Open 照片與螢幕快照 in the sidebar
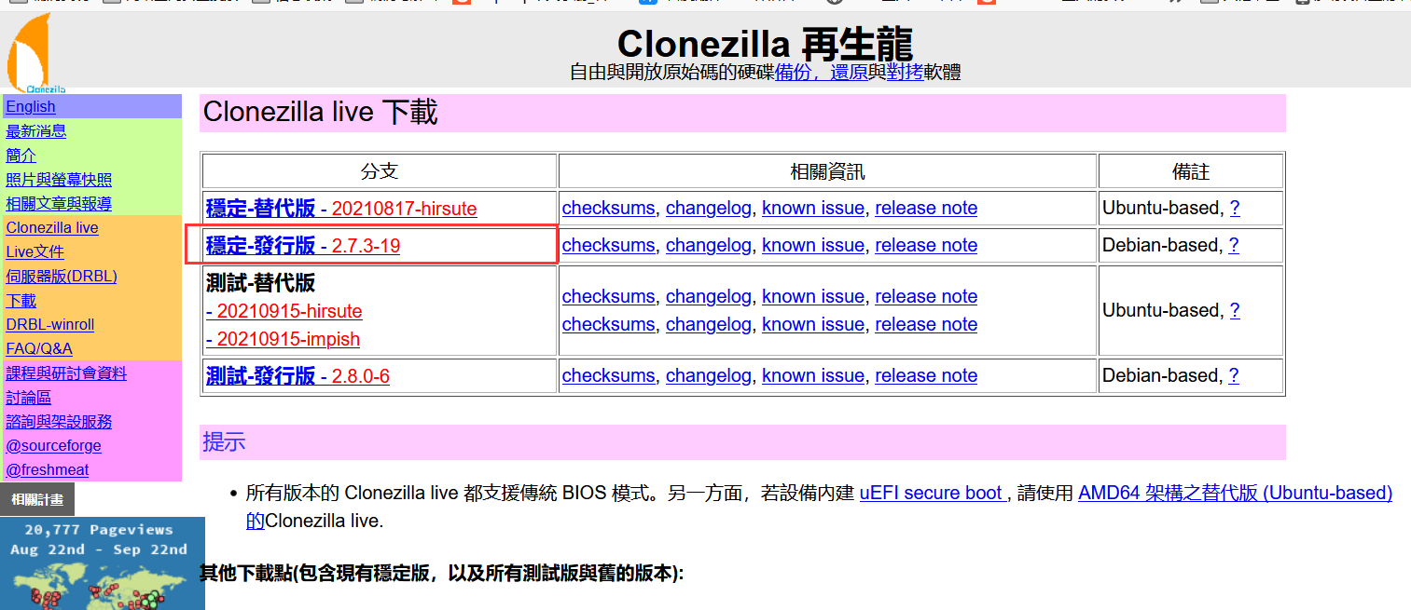 (59, 180)
